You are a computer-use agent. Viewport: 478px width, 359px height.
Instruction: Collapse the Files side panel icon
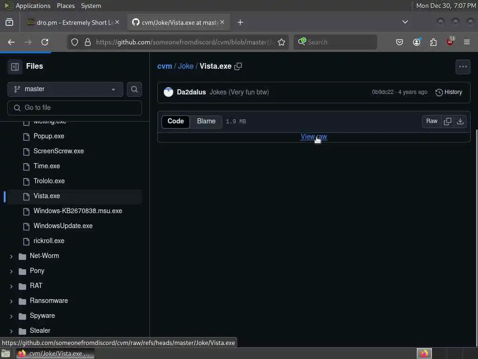point(14,66)
